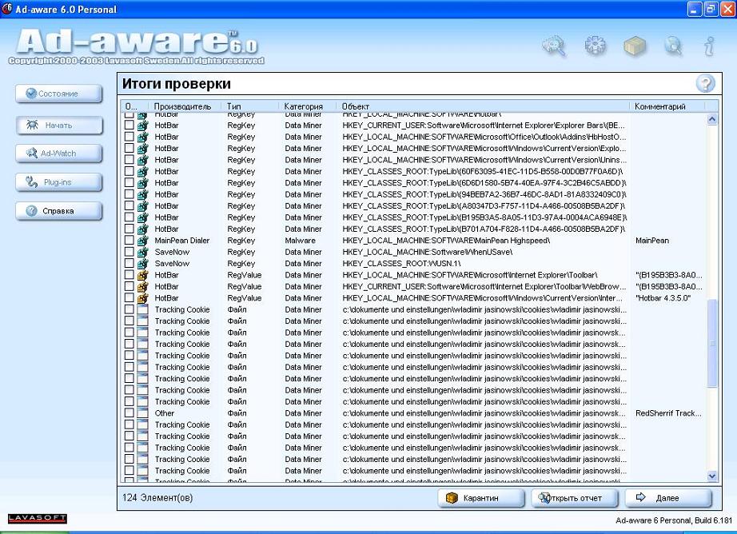Tick the HotBar TypeLib B701A704 row checkbox
Screen dimensions: 737x534
pos(129,229)
